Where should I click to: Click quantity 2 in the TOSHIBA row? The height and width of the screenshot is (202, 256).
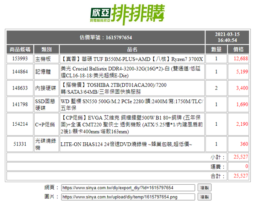(216, 88)
